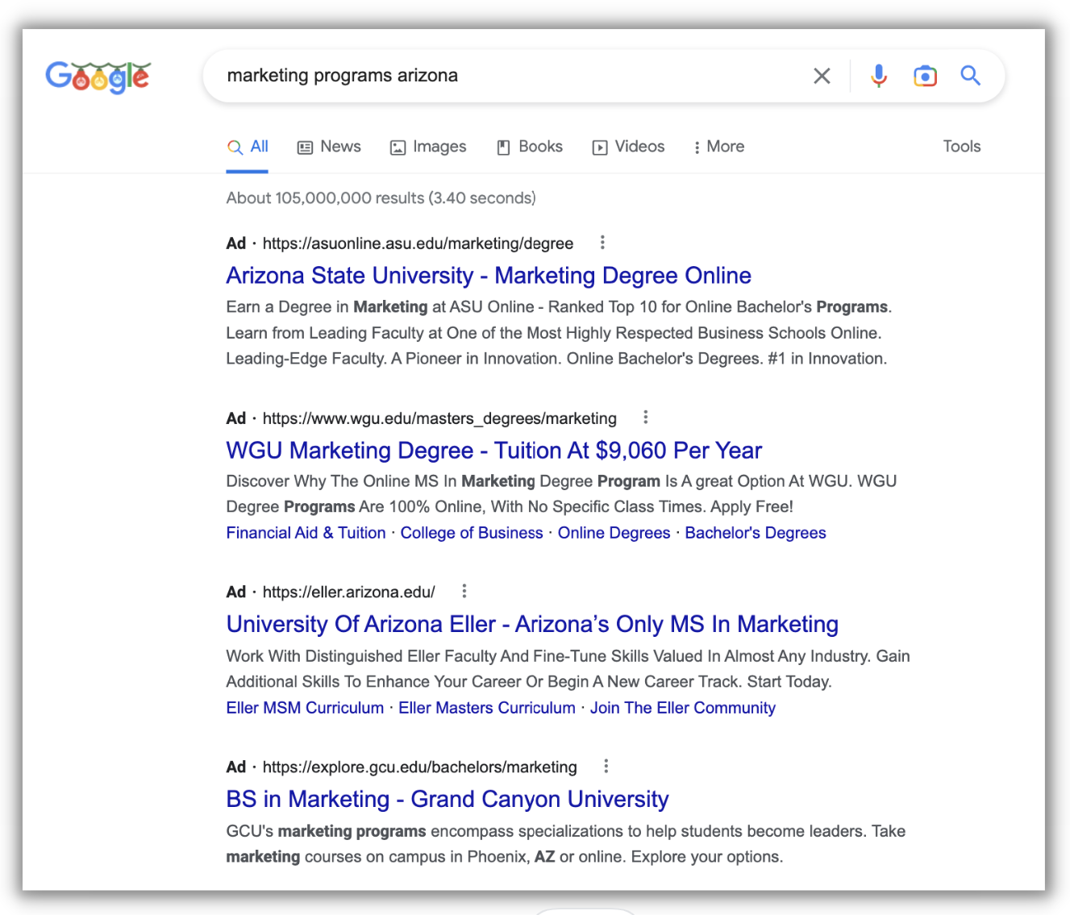Open three-dot menu for Eller ad

click(x=464, y=592)
